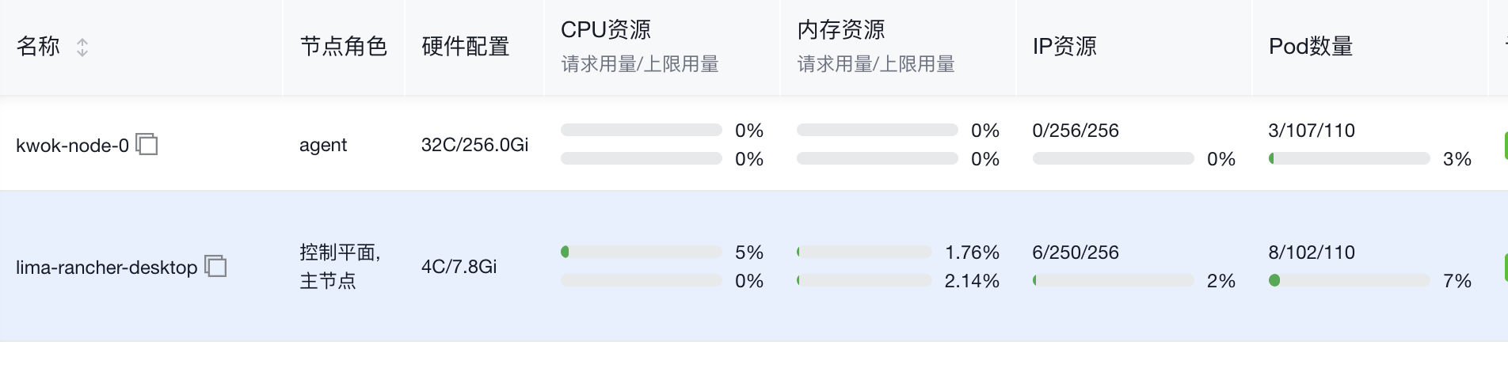Click the 节点角色 column header
The height and width of the screenshot is (372, 1508).
coord(343,47)
